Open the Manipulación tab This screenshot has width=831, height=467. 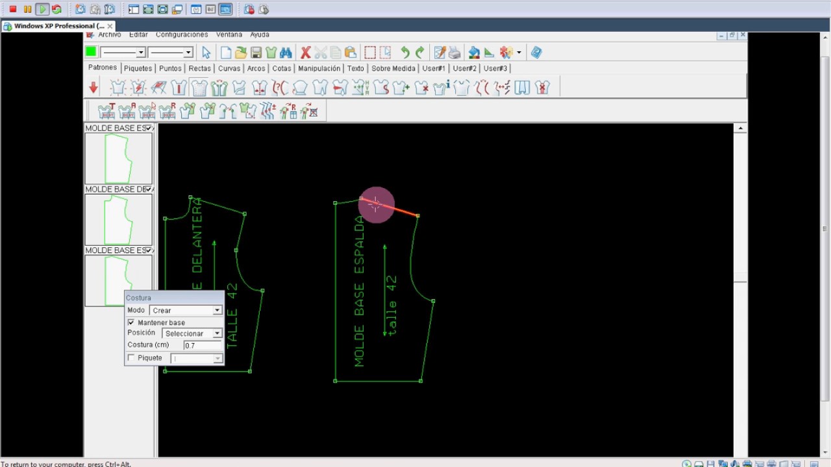319,68
